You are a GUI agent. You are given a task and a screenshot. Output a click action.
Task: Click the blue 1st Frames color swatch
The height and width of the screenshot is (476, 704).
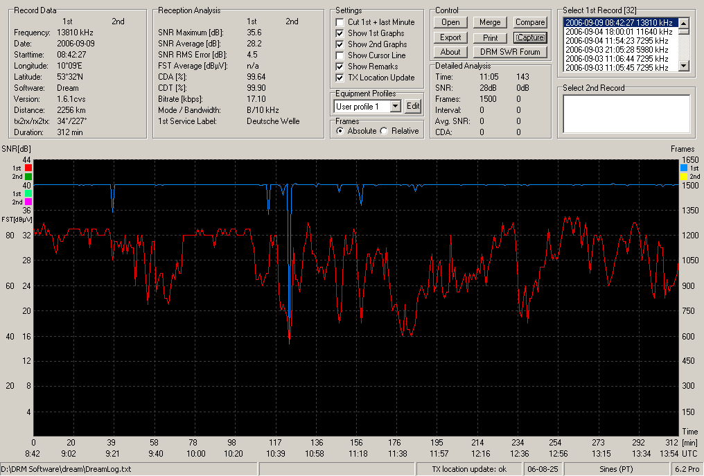pyautogui.click(x=684, y=168)
